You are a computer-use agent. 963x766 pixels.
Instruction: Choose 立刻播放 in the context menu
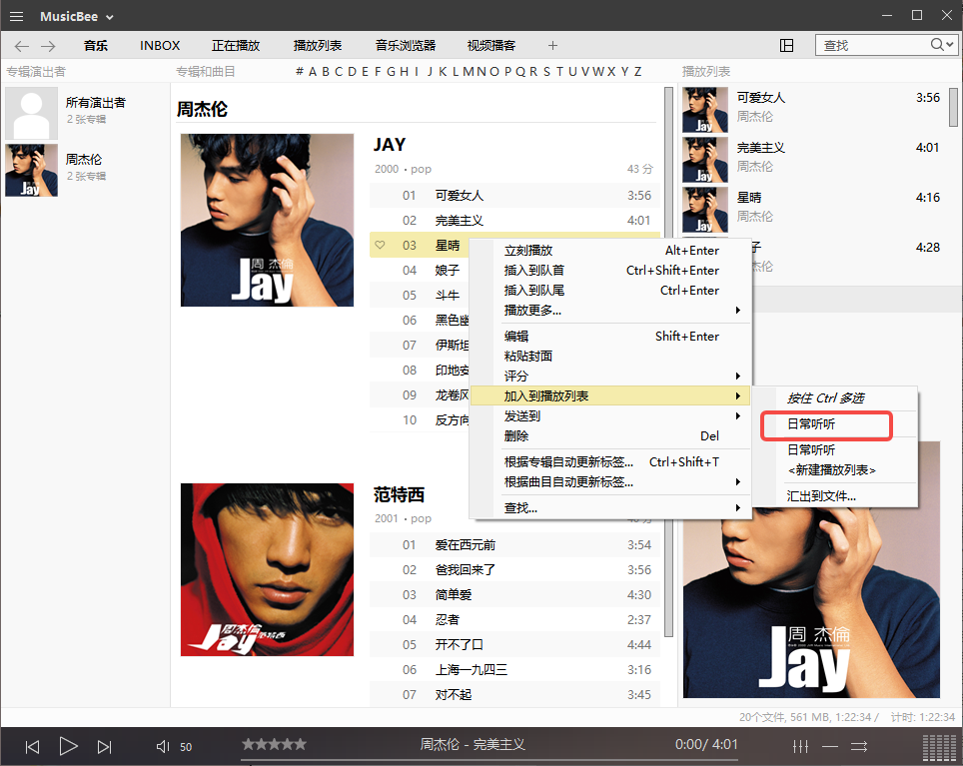(x=610, y=251)
